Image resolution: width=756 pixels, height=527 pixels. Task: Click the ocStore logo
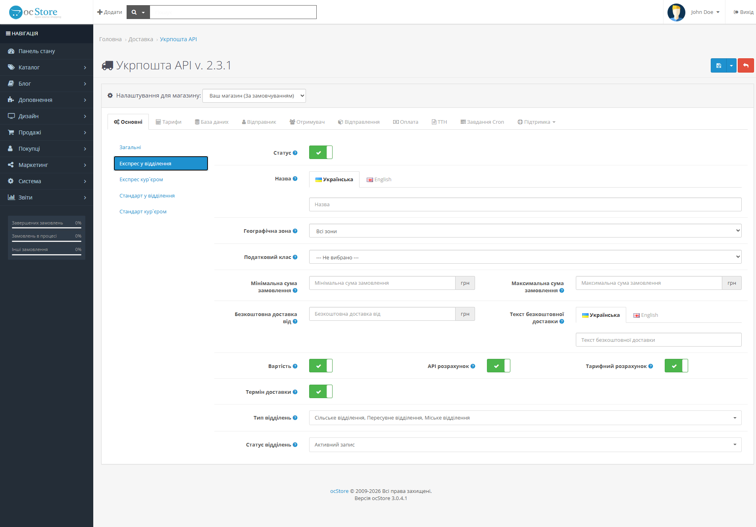click(x=35, y=12)
